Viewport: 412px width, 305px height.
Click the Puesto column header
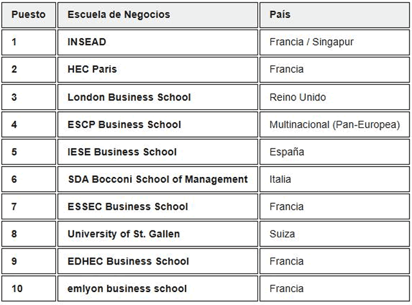click(x=28, y=15)
